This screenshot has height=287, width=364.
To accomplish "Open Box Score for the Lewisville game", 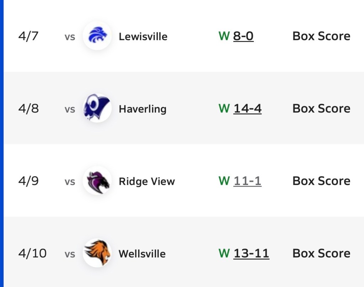I will (321, 36).
